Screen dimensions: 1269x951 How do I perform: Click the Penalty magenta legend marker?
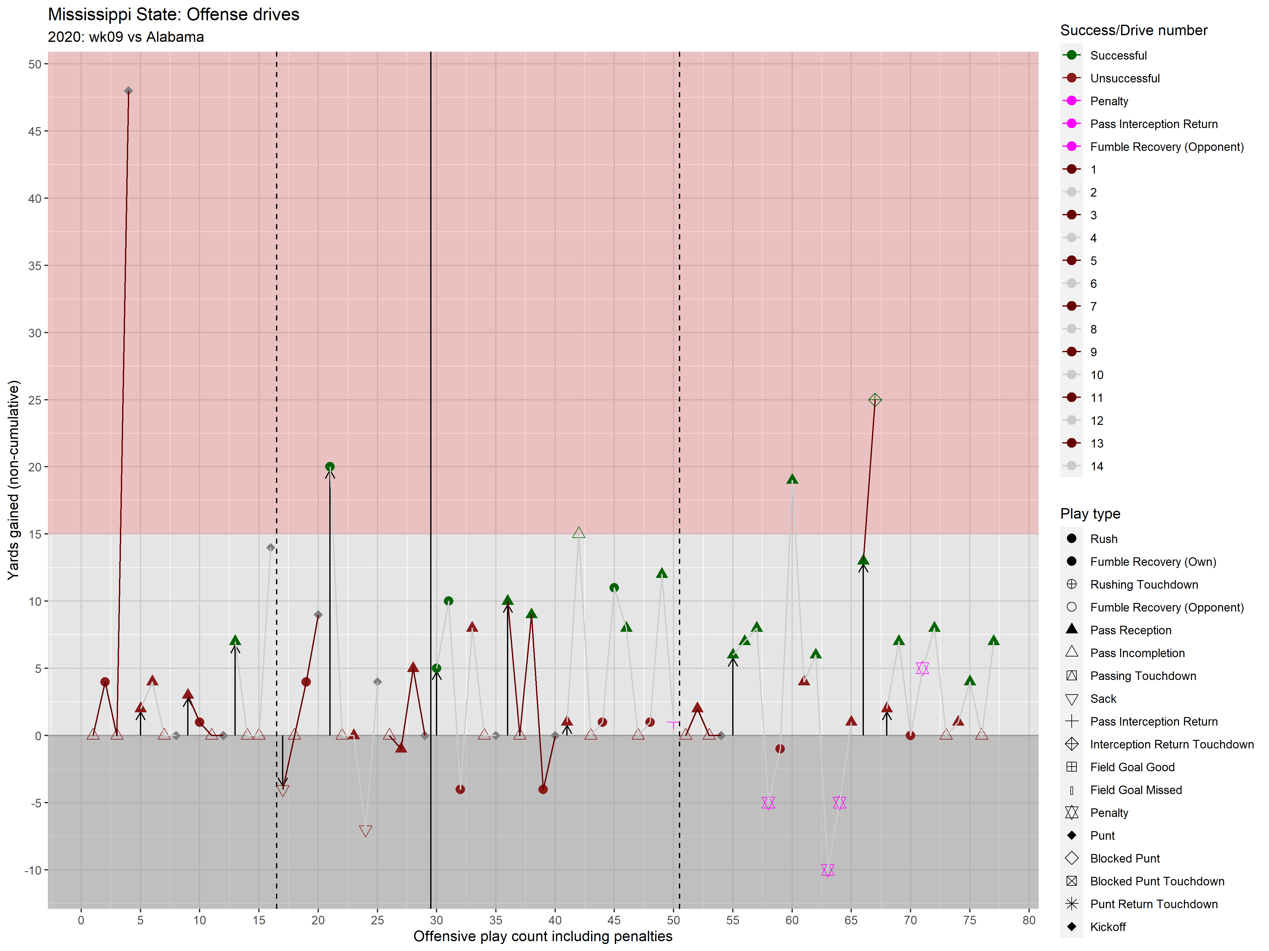(1071, 101)
